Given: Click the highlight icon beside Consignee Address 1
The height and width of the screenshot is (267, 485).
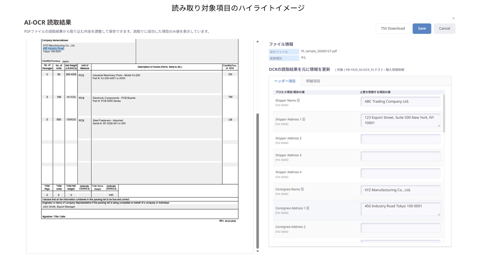Looking at the screenshot, I should [308, 208].
